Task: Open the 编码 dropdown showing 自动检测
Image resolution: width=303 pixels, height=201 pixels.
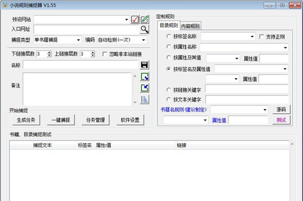Action: click(143, 40)
